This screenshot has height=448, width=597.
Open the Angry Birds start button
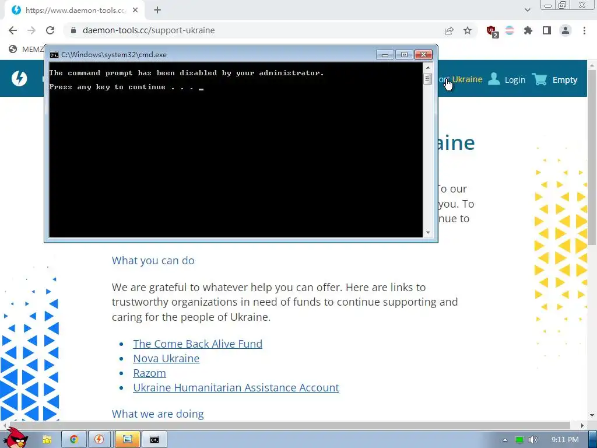tap(16, 438)
